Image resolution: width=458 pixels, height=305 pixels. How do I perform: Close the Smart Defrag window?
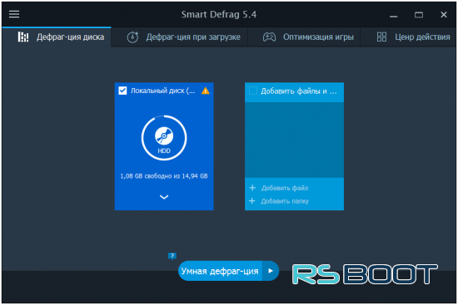pyautogui.click(x=444, y=14)
